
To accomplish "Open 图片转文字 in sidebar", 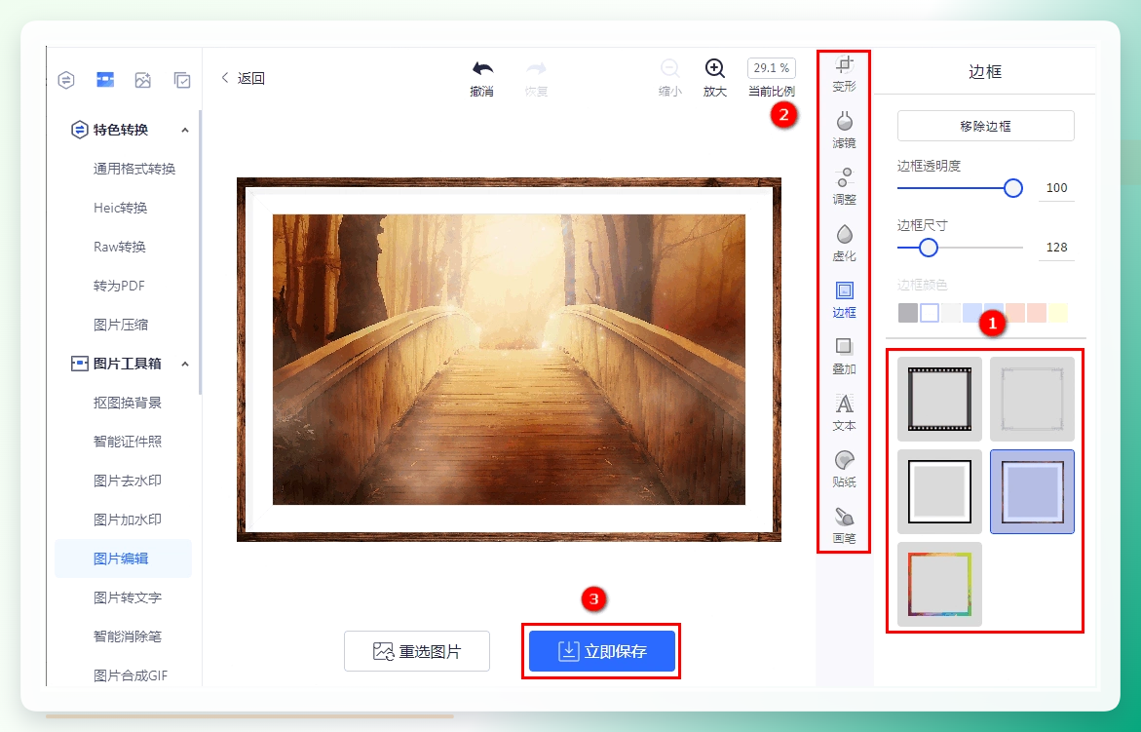I will coord(128,597).
